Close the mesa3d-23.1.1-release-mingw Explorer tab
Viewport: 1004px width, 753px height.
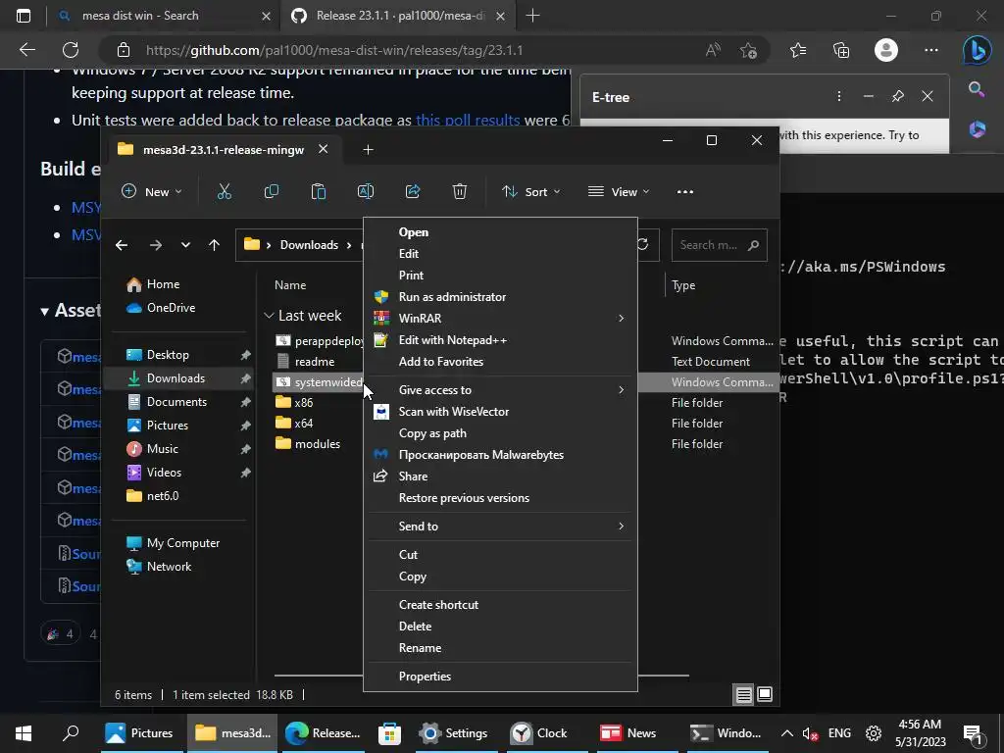[x=324, y=149]
